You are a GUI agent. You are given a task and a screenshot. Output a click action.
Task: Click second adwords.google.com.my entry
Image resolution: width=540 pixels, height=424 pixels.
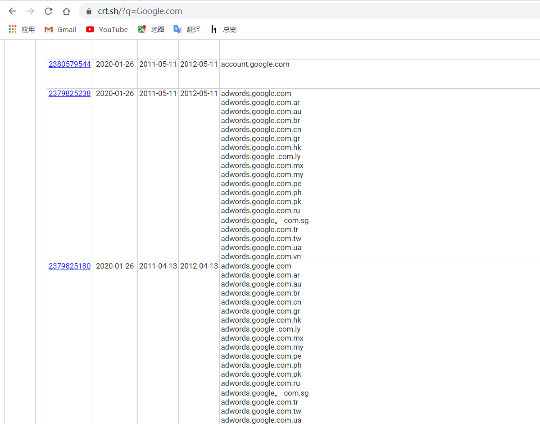(262, 347)
